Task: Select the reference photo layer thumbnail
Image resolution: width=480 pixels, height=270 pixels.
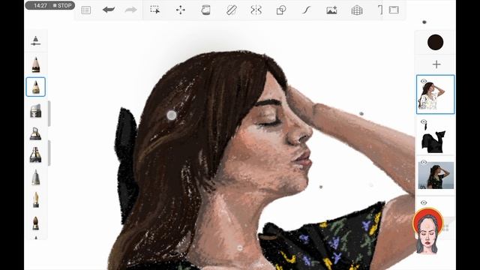Action: coord(436,175)
